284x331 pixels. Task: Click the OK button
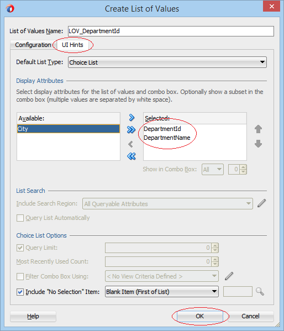click(200, 316)
